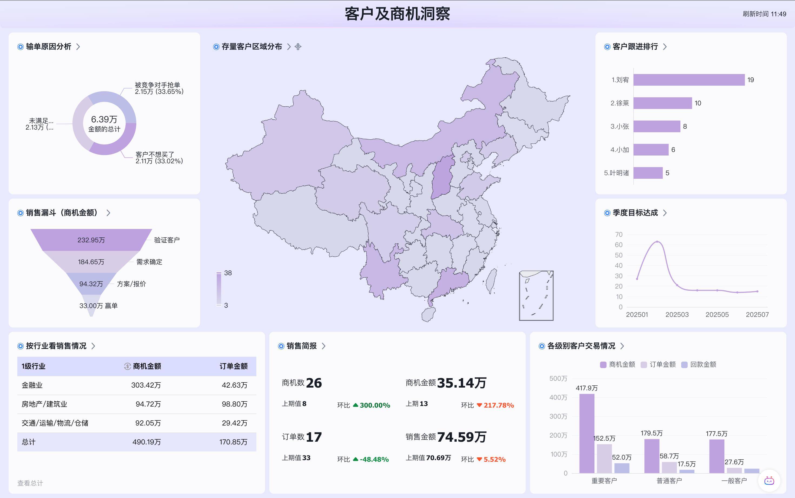Select the 金融业 row in industry table
This screenshot has height=498, width=795.
[x=32, y=385]
